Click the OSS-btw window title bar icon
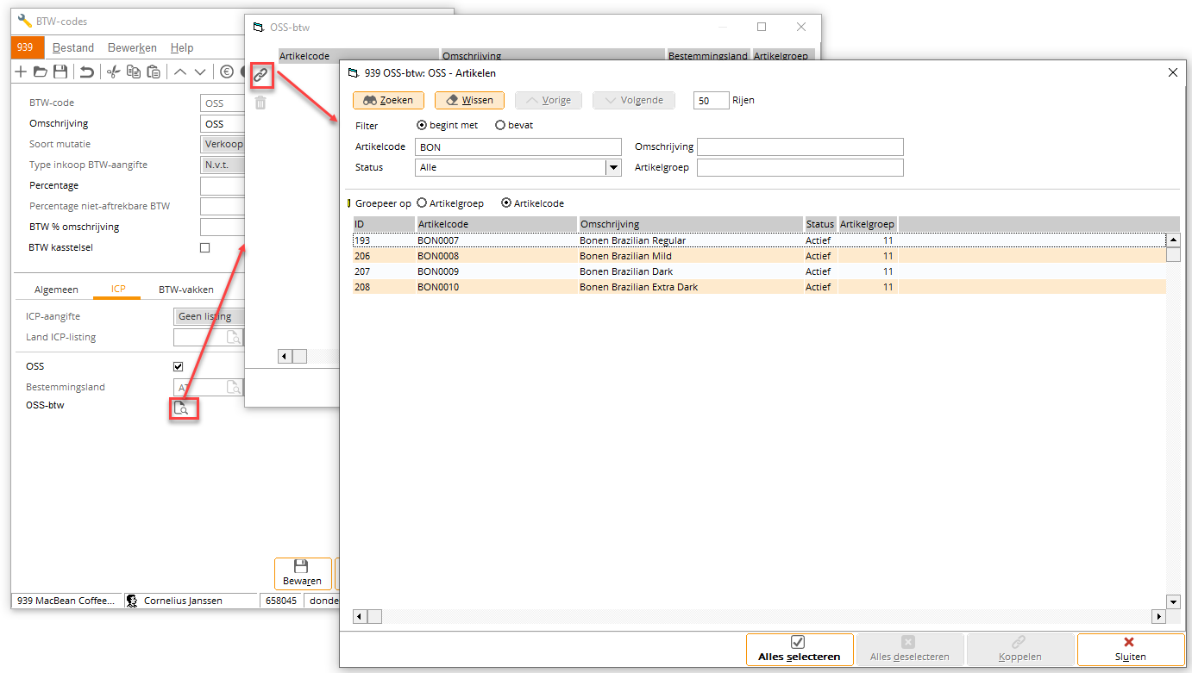This screenshot has height=673, width=1192. point(258,27)
